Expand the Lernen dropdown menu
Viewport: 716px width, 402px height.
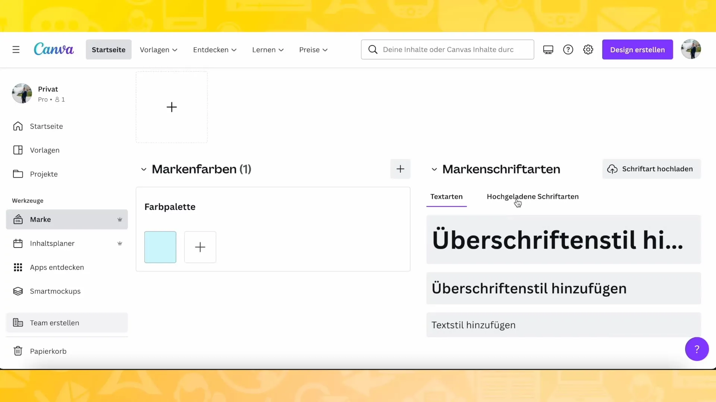point(268,50)
